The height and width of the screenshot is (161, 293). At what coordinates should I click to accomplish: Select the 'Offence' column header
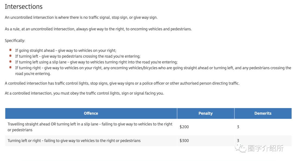[91, 113]
